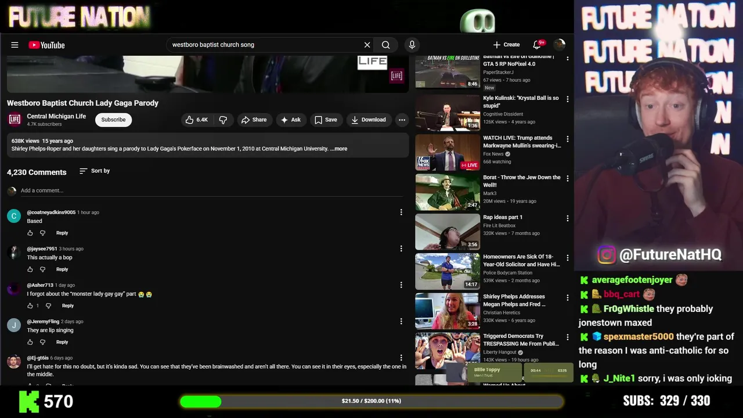Open options menu for @JeremyFling comment
The image size is (743, 418).
[401, 321]
